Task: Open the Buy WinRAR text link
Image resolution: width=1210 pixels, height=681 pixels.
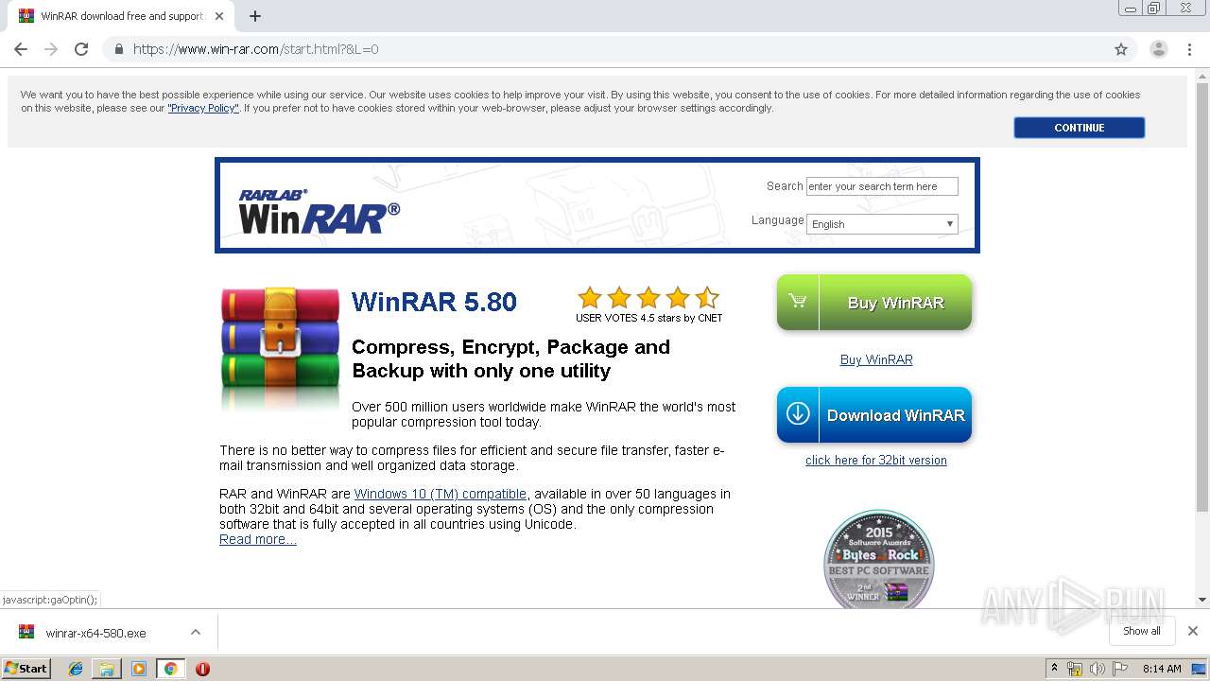Action: point(876,359)
